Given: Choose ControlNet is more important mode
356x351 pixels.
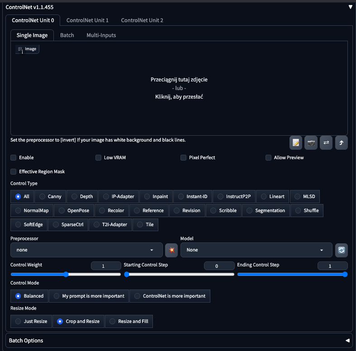Looking at the screenshot, I should pos(170,296).
